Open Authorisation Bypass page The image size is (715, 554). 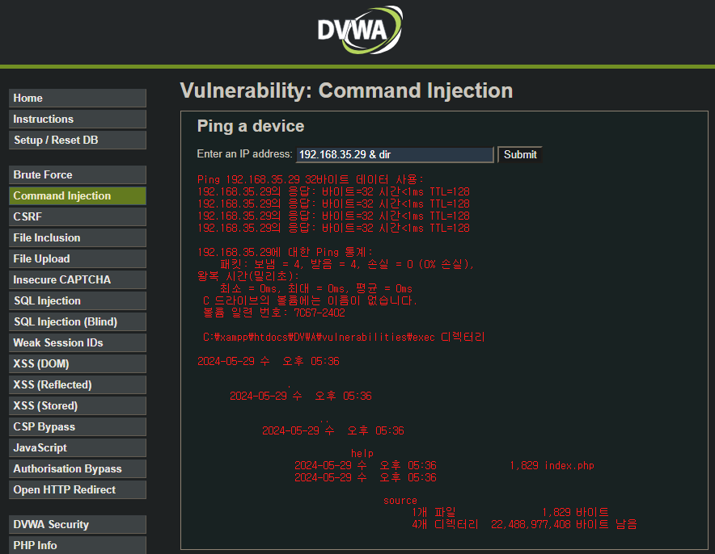tap(78, 468)
